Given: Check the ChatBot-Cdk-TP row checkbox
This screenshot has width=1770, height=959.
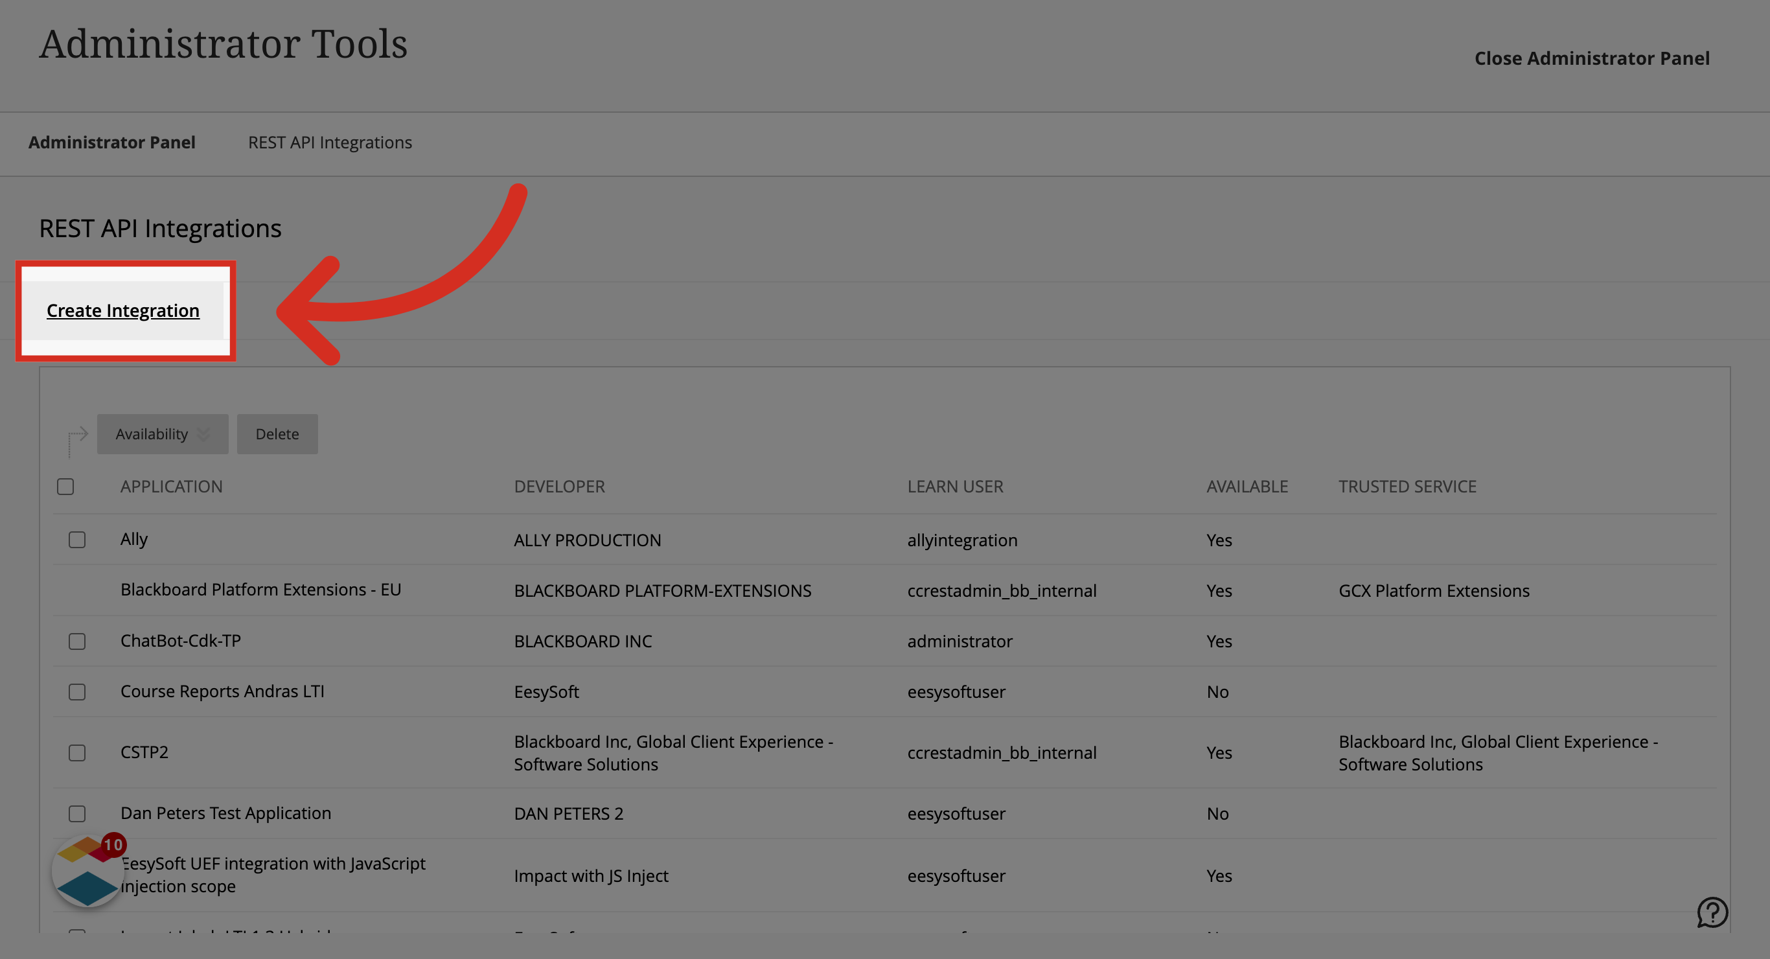Looking at the screenshot, I should (x=77, y=641).
